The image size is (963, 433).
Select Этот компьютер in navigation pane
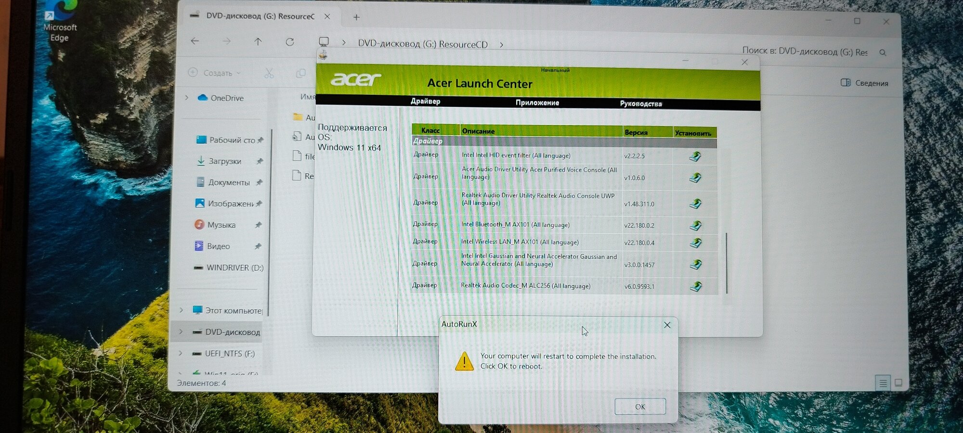click(227, 310)
